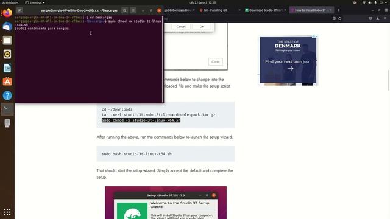Open a new Firefox tab
390x219 pixels.
tap(338, 10)
